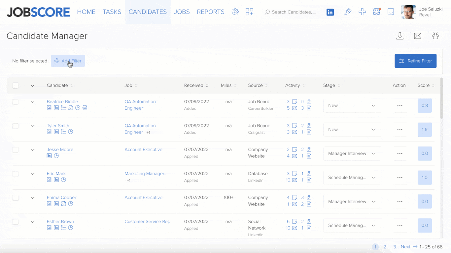This screenshot has height=253, width=451.
Task: Go to the Next page link
Action: (409, 247)
